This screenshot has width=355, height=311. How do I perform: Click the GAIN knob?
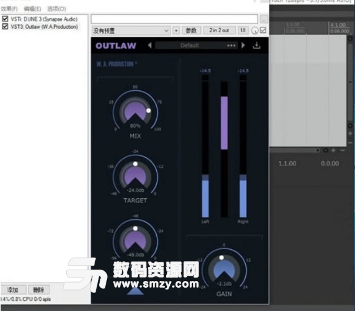tap(224, 270)
